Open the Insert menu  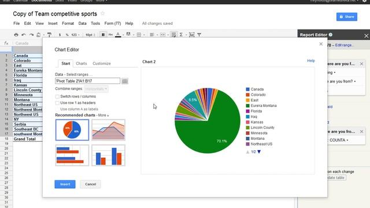[x=53, y=23]
